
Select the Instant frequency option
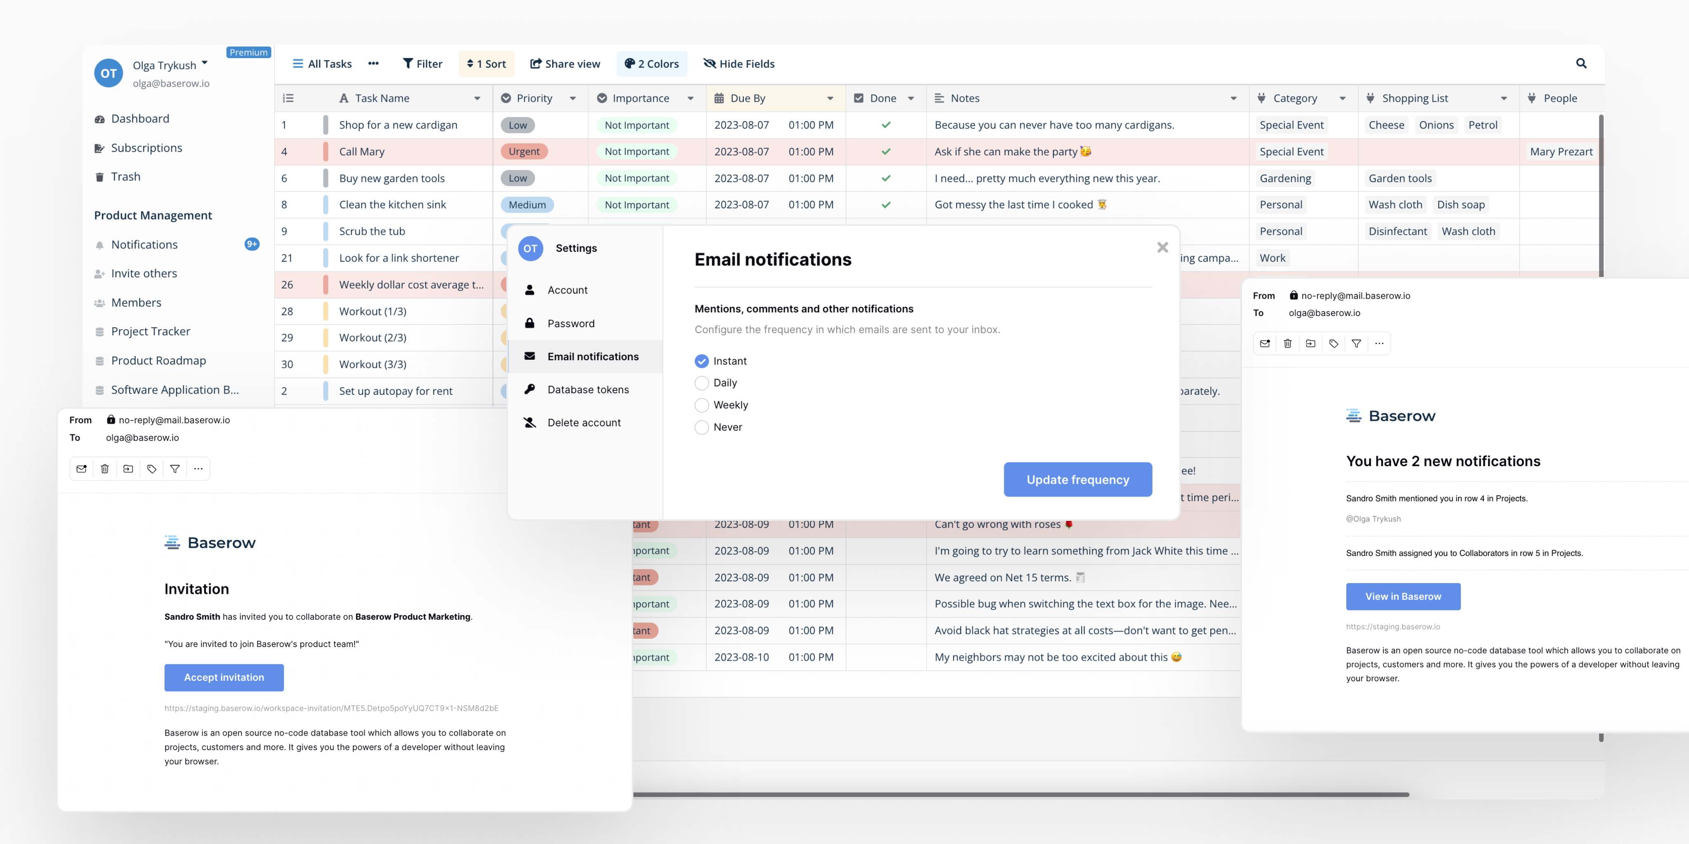pyautogui.click(x=701, y=361)
